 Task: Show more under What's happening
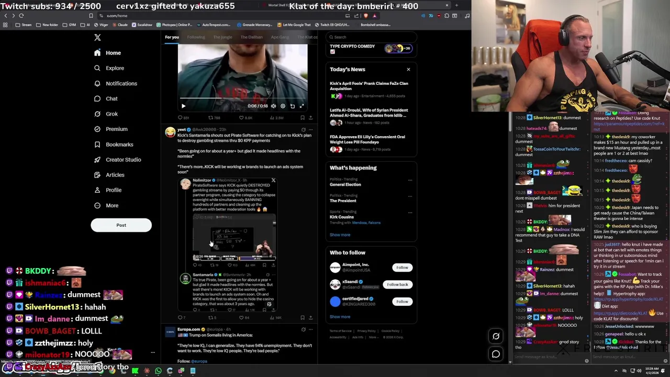click(x=340, y=235)
